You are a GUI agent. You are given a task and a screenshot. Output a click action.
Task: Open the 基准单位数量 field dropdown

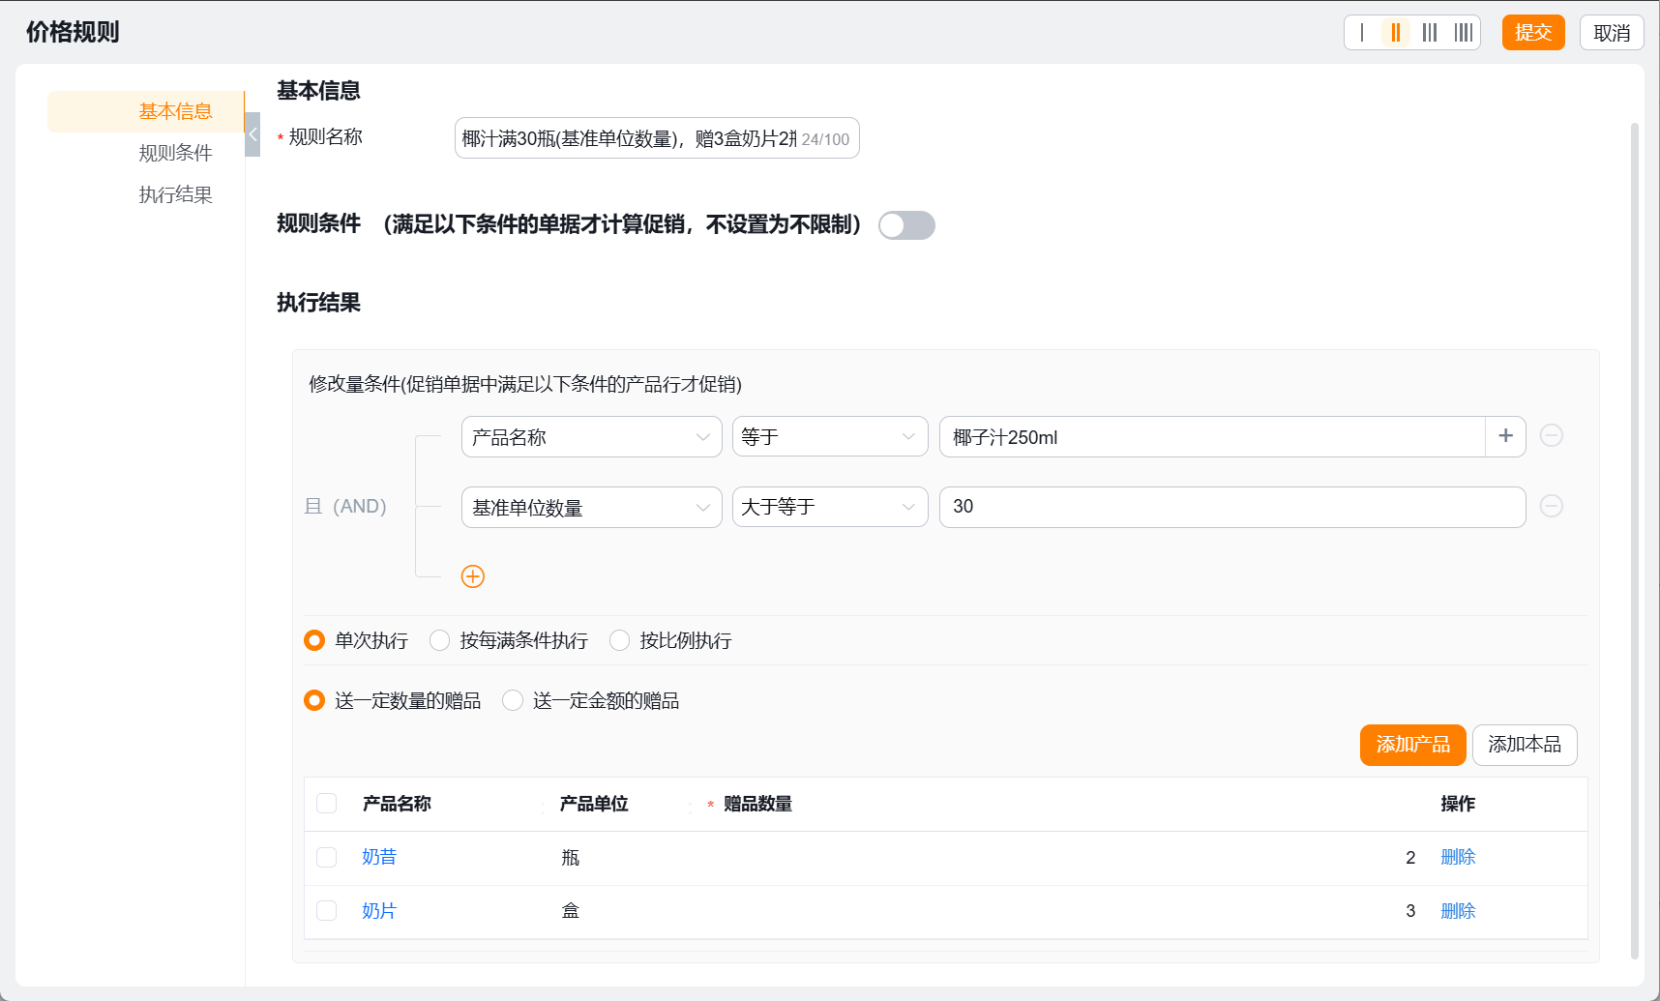pyautogui.click(x=592, y=507)
